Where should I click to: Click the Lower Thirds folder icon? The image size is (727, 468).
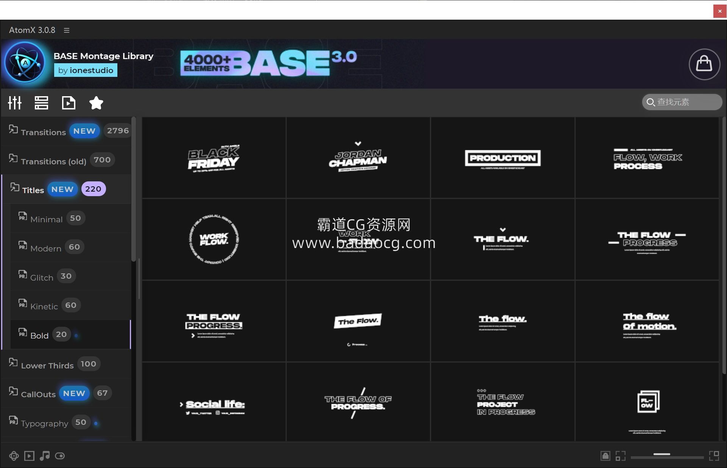point(13,362)
